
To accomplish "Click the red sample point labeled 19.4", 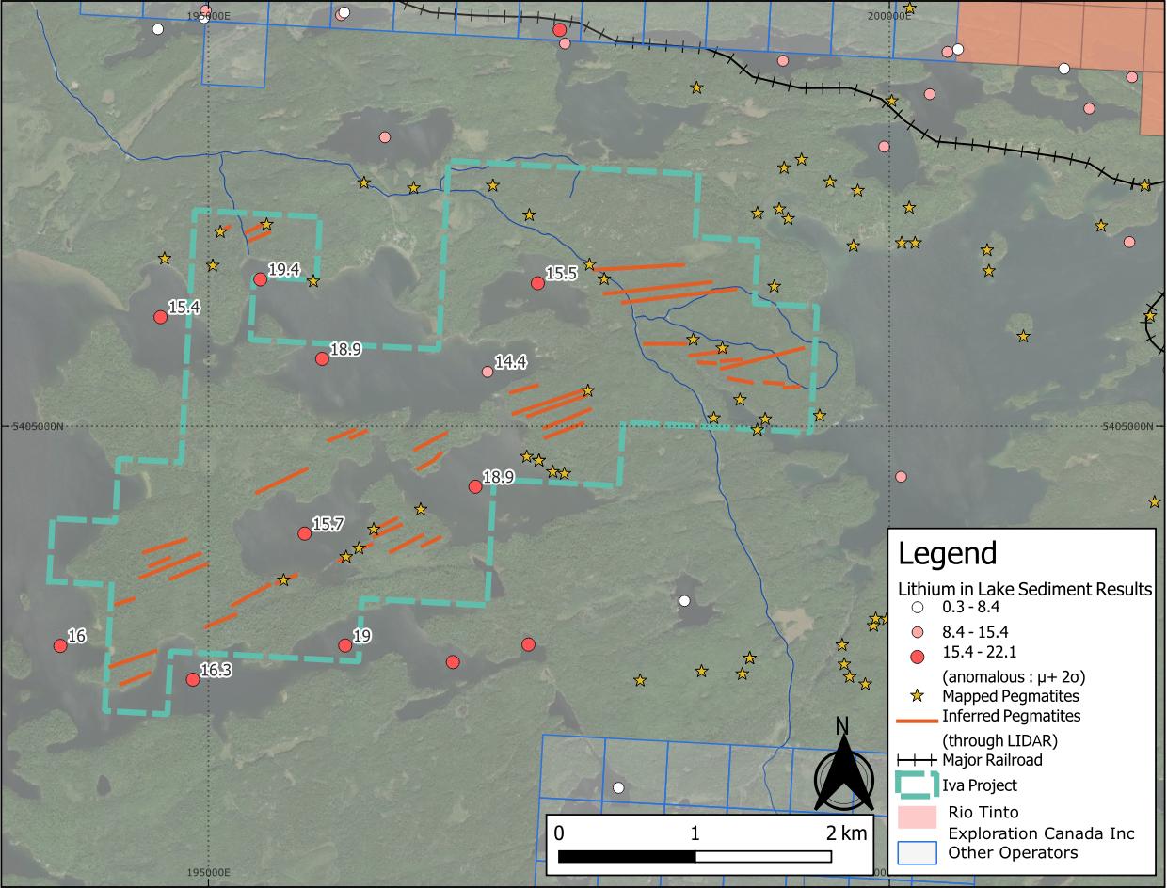I will coord(260,279).
